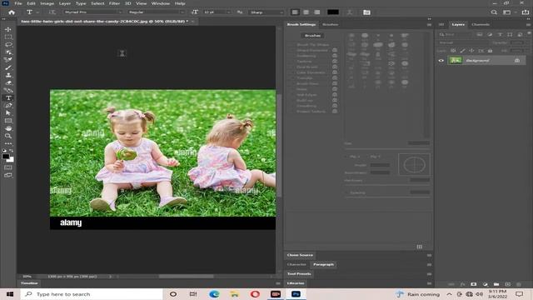Toggle the Spacing checkbox

[346, 192]
